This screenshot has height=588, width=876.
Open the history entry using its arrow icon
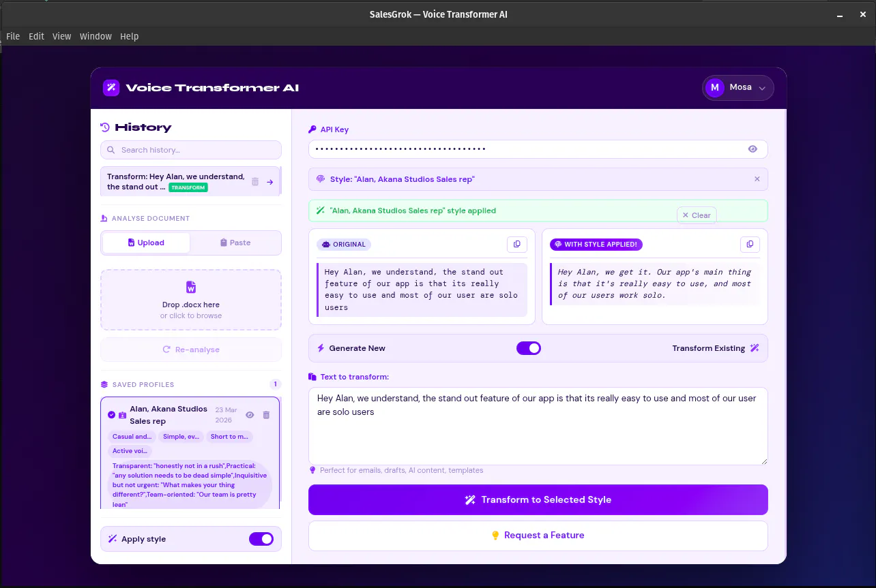270,182
